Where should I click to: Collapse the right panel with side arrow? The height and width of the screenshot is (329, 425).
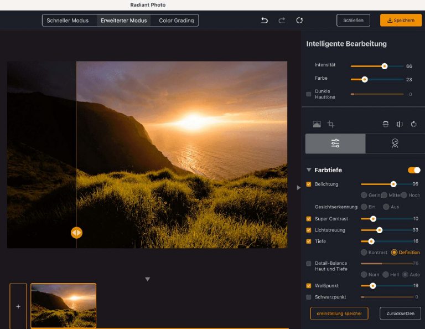tap(299, 188)
